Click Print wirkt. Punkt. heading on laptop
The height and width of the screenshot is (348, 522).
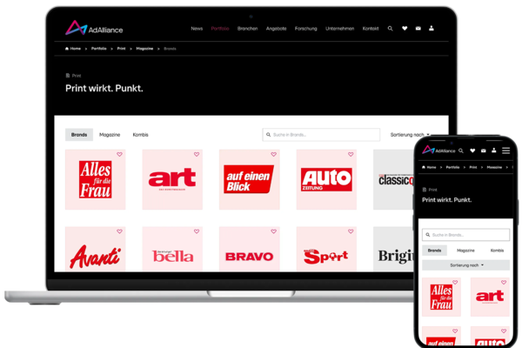click(104, 88)
